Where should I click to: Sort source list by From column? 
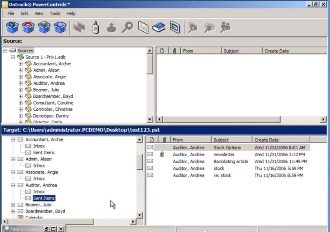click(201, 51)
